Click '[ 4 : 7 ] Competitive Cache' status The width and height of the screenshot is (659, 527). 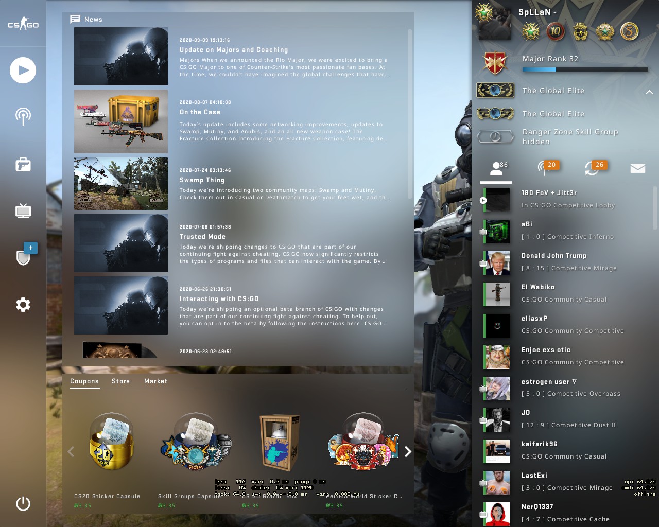(x=565, y=519)
